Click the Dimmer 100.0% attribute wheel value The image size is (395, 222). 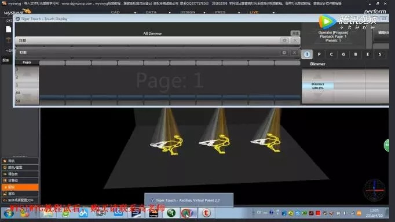pyautogui.click(x=317, y=86)
